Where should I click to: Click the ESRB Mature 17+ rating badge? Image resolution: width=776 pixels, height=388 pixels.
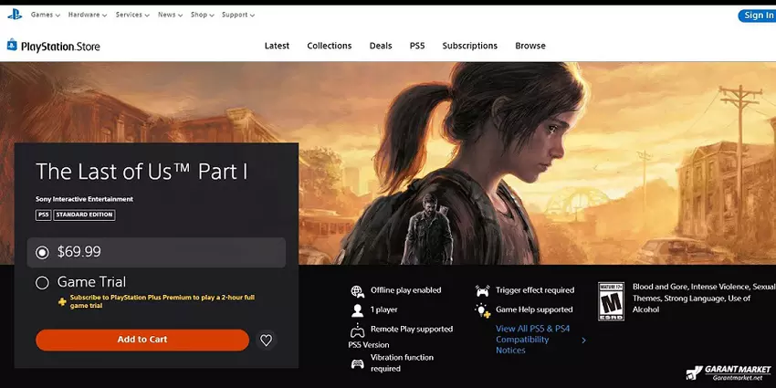pyautogui.click(x=611, y=299)
